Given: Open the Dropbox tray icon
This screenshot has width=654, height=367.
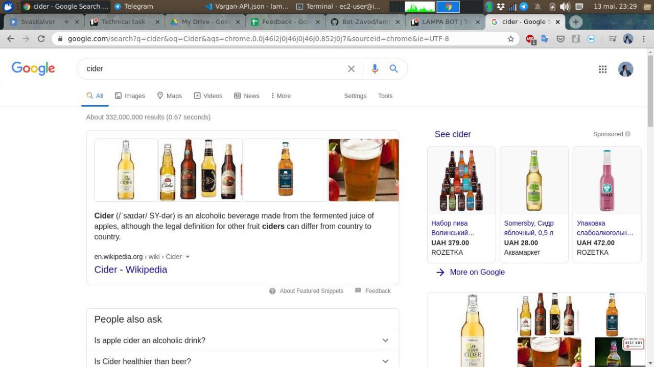Looking at the screenshot, I should click(x=501, y=7).
